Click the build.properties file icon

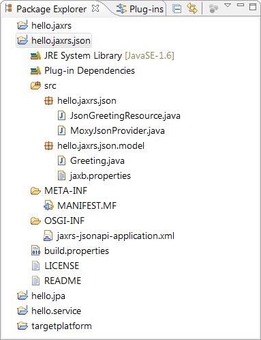pos(35,251)
